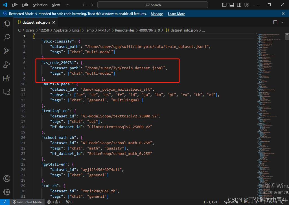This screenshot has width=289, height=205.
Task: Click the forwarded ports indicator
Action: coord(69,202)
